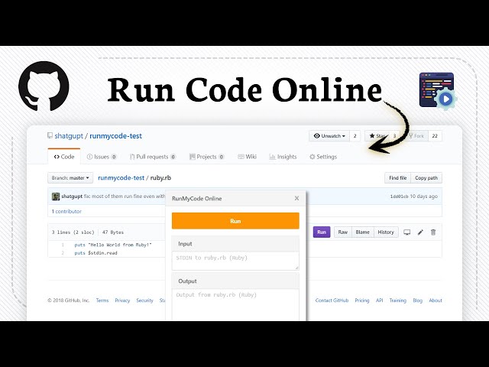The image size is (489, 367).
Task: Click the RunMyCode Online popup title
Action: (197, 199)
